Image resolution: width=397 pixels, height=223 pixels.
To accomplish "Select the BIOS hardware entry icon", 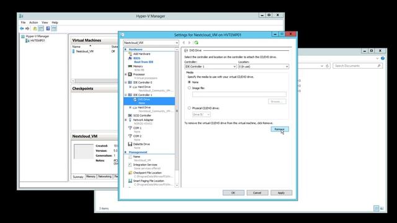I will 130,58.
